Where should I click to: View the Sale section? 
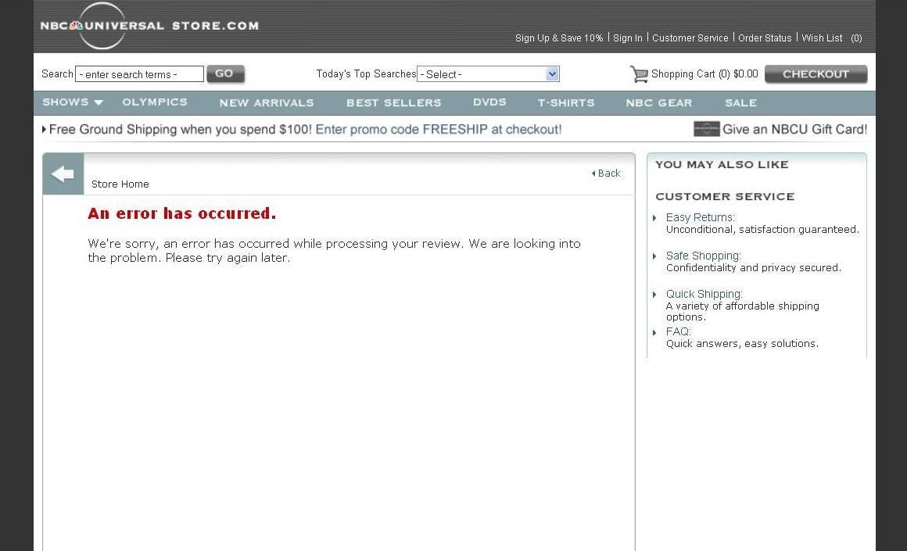click(740, 103)
